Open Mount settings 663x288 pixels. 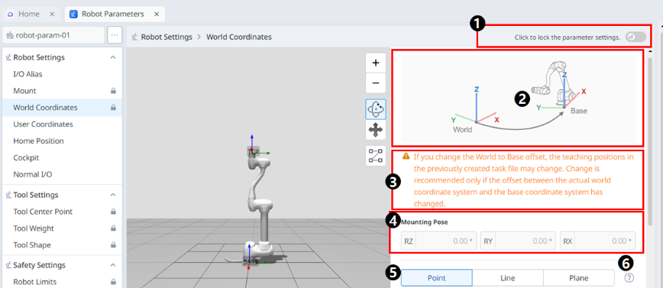62,91
